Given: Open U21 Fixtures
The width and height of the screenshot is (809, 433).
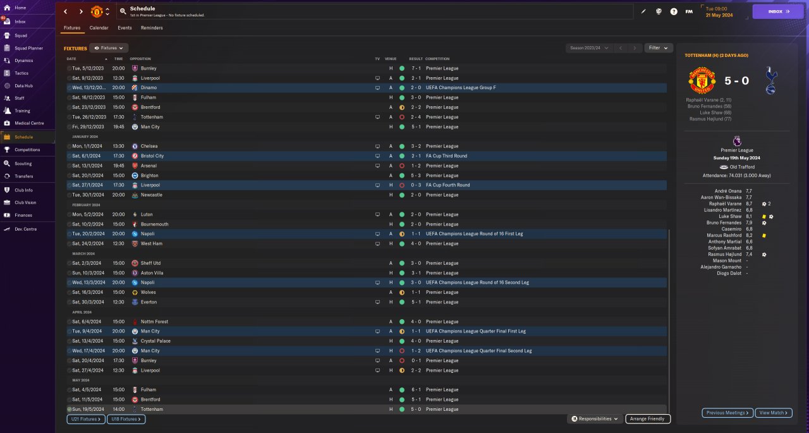Looking at the screenshot, I should click(85, 419).
